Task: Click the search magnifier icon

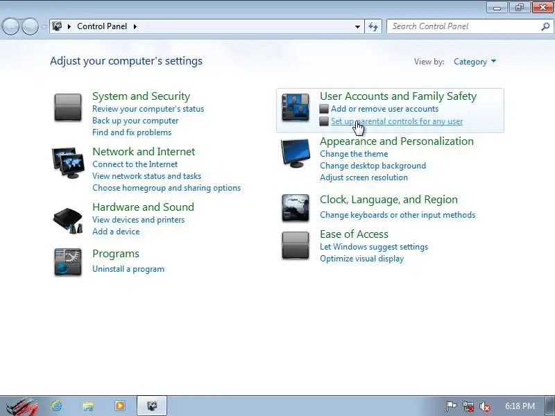Action: point(545,26)
